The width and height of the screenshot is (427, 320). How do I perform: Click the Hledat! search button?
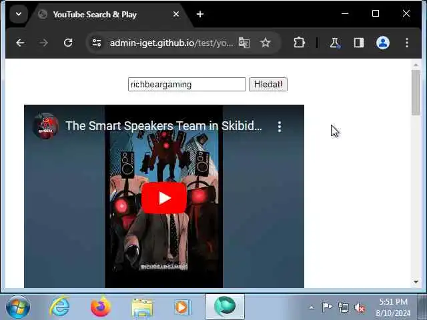coord(268,85)
